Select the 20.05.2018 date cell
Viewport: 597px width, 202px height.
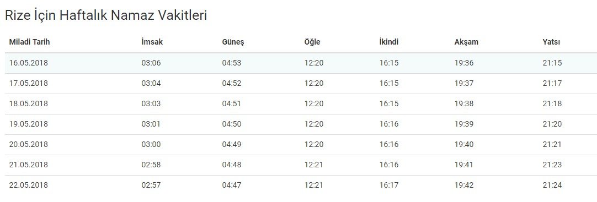pyautogui.click(x=29, y=145)
